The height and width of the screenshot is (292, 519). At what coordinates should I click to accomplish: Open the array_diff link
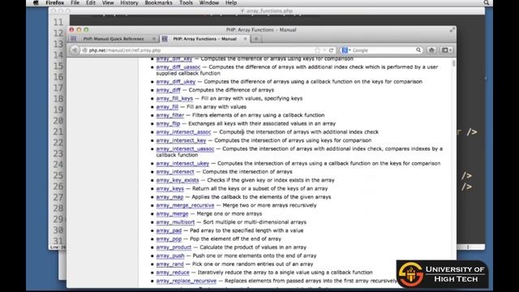[x=168, y=90]
